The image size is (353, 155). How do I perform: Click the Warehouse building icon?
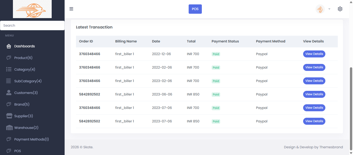[9, 128]
